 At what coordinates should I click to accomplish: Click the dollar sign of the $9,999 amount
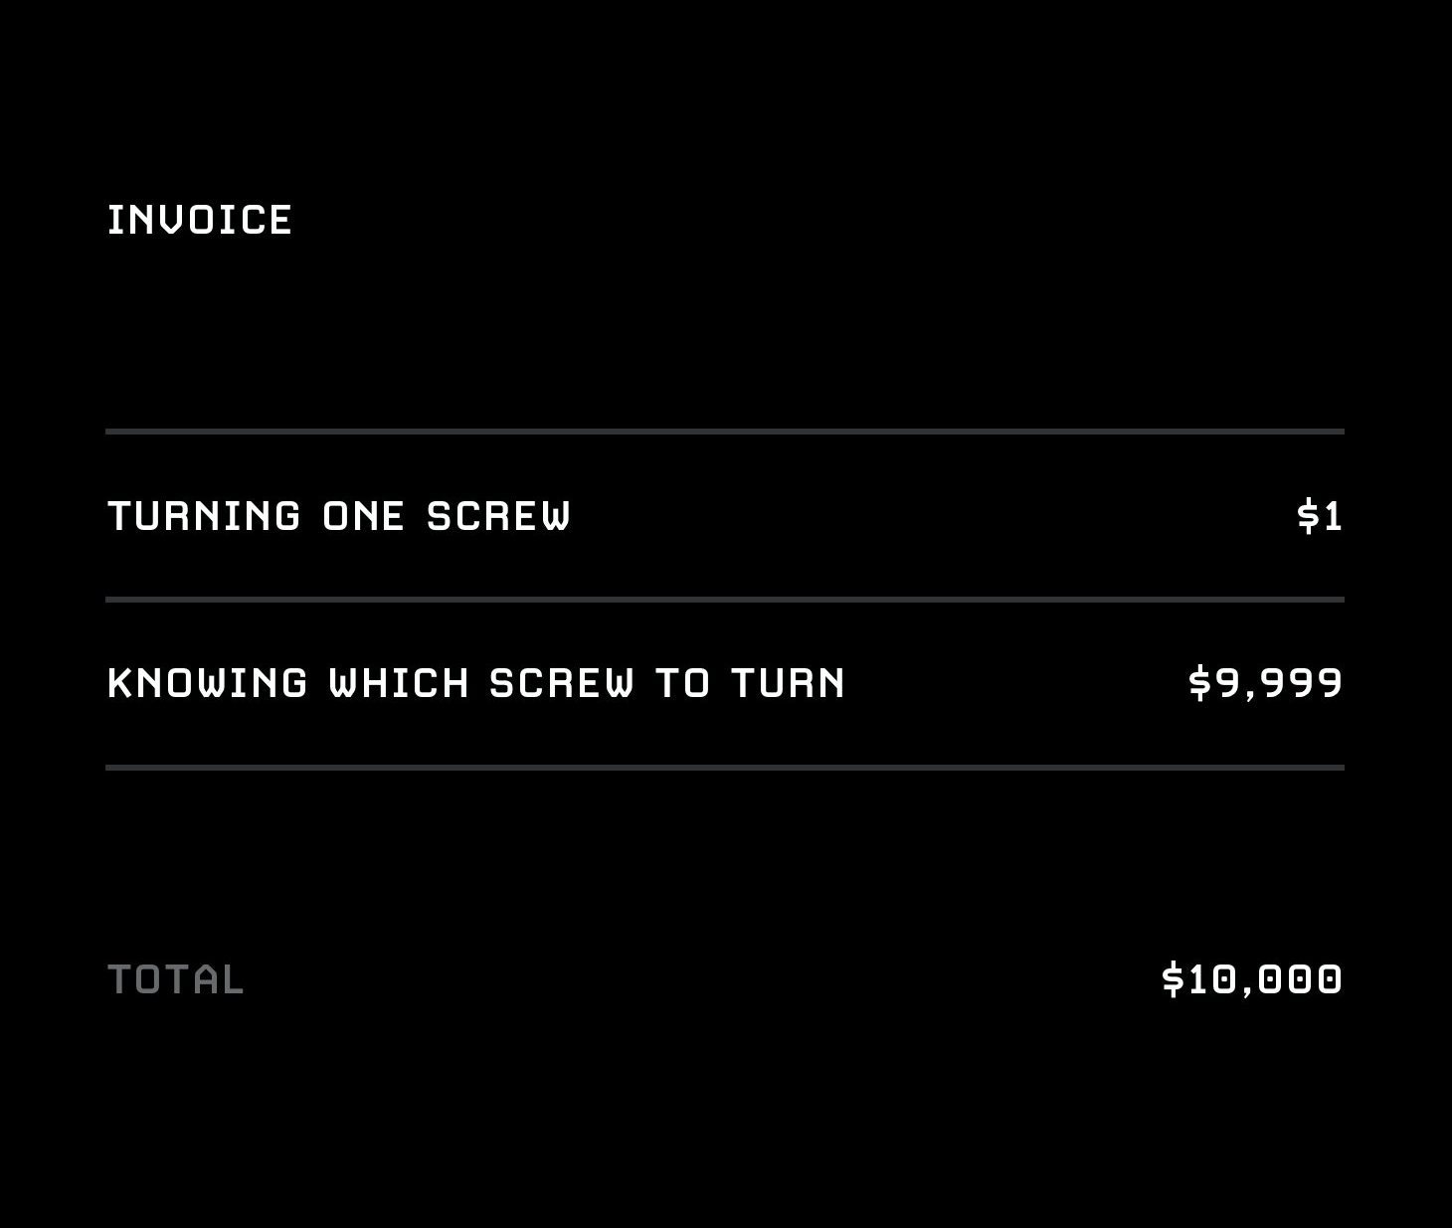pyautogui.click(x=1199, y=683)
